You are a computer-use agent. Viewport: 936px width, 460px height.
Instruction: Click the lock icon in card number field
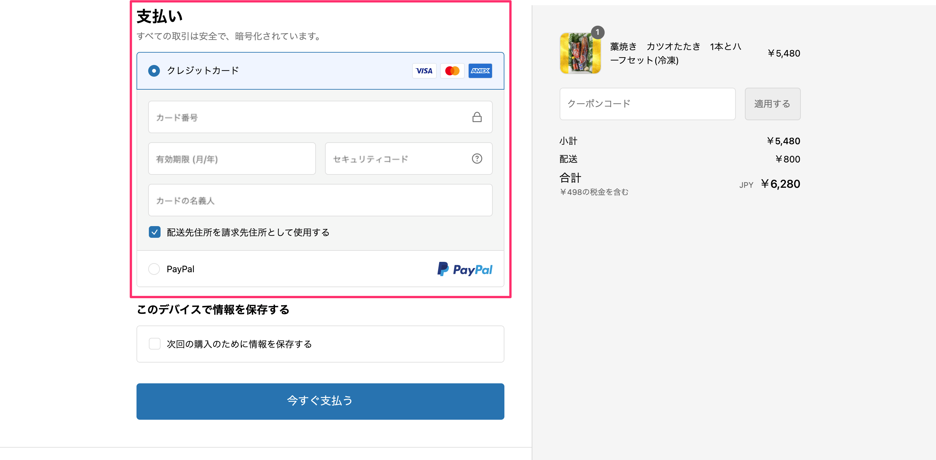[x=477, y=117]
